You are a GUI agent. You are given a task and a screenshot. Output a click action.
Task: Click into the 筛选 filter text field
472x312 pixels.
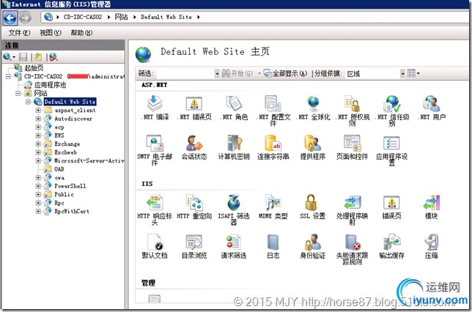coord(185,73)
